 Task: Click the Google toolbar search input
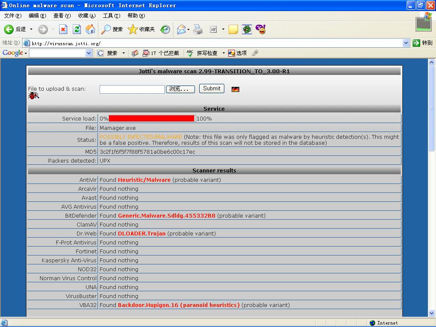57,53
